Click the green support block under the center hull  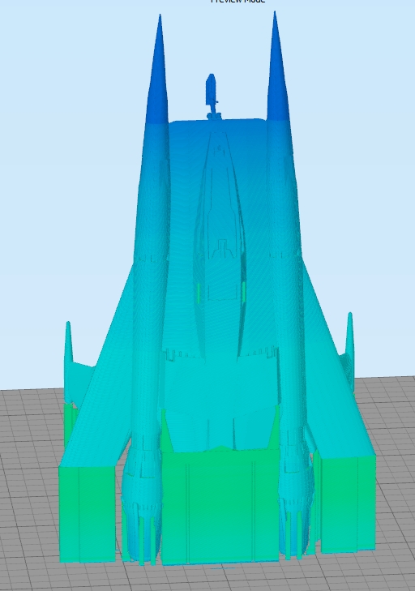click(220, 505)
